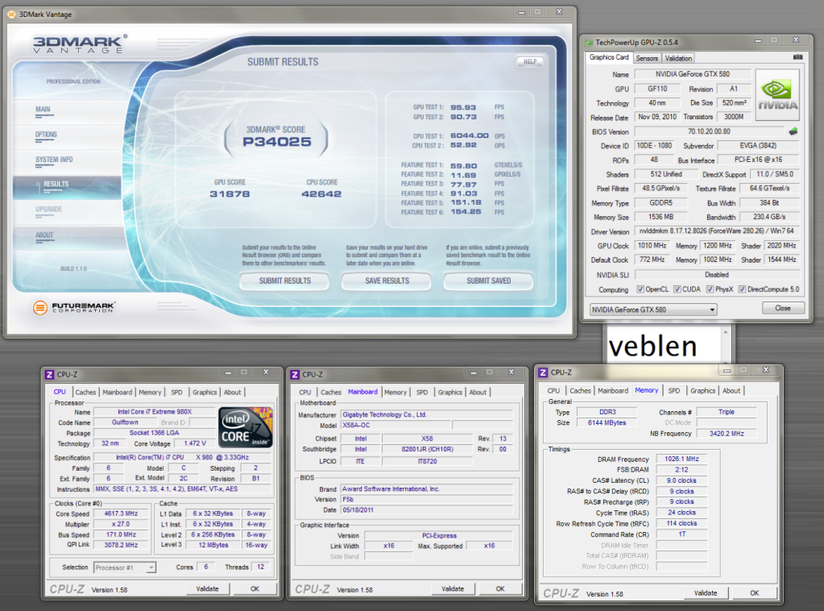This screenshot has width=824, height=611.
Task: Open Graphics tab in CPU-Z Mainboard window
Action: [449, 393]
